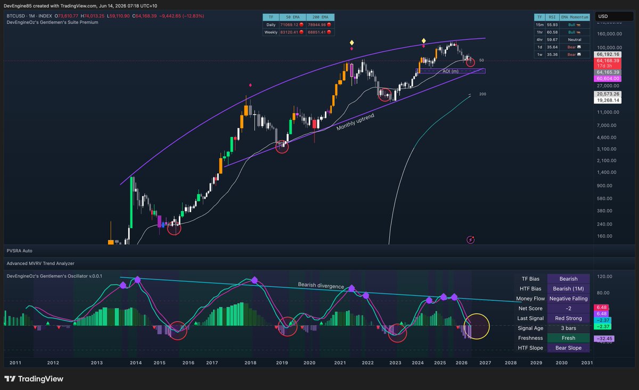This screenshot has height=390, width=639.
Task: Click the green 'Fresh' freshness cell
Action: click(568, 338)
